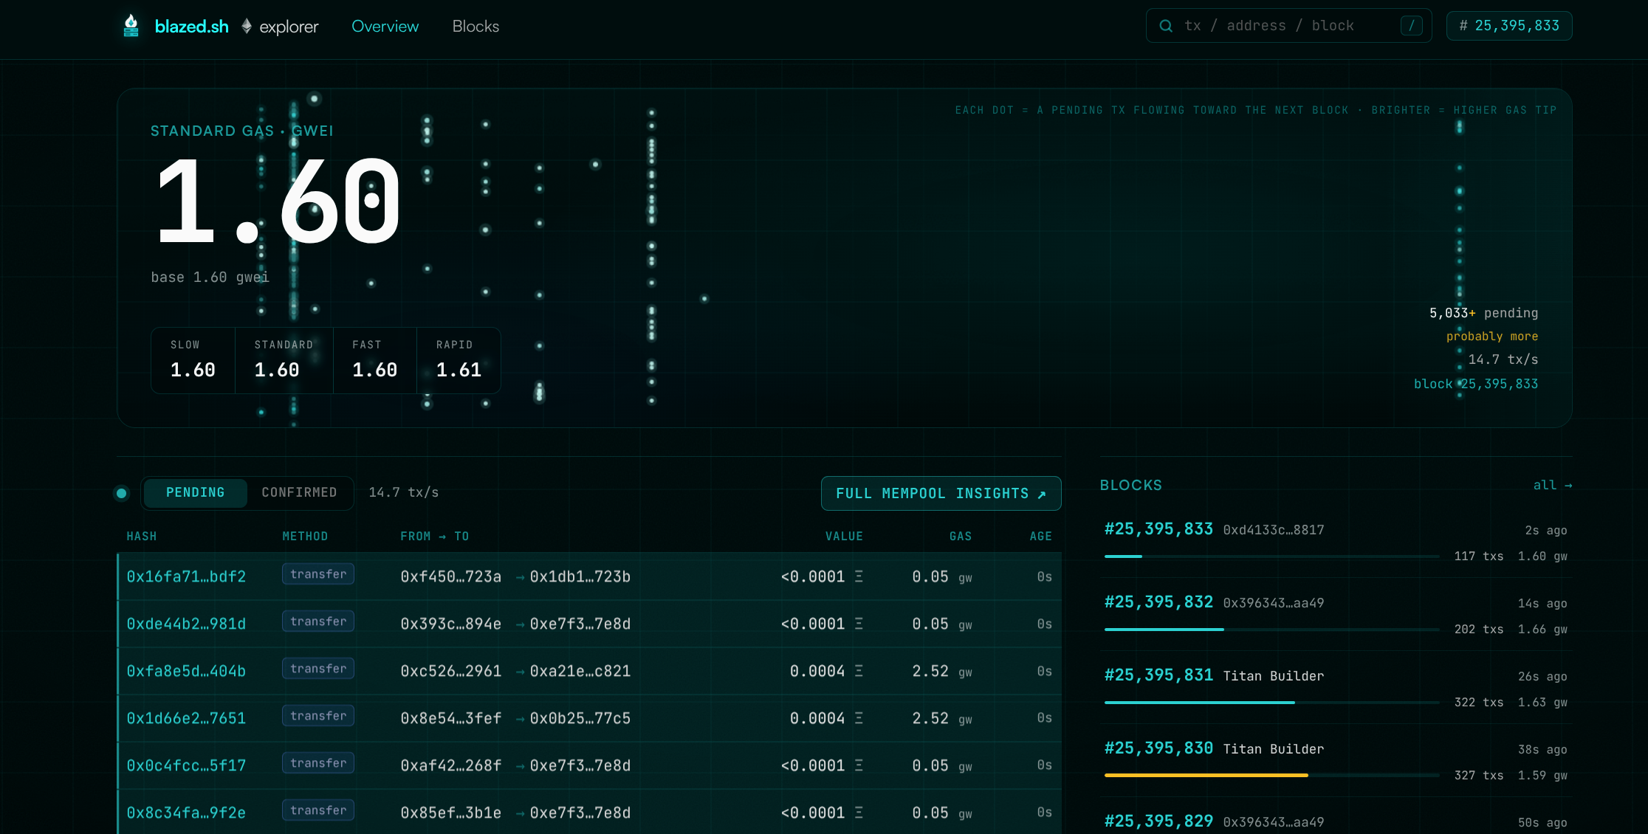Viewport: 1648px width, 834px height.
Task: Open block 25,395,833 link in the gas panel
Action: tap(1476, 384)
